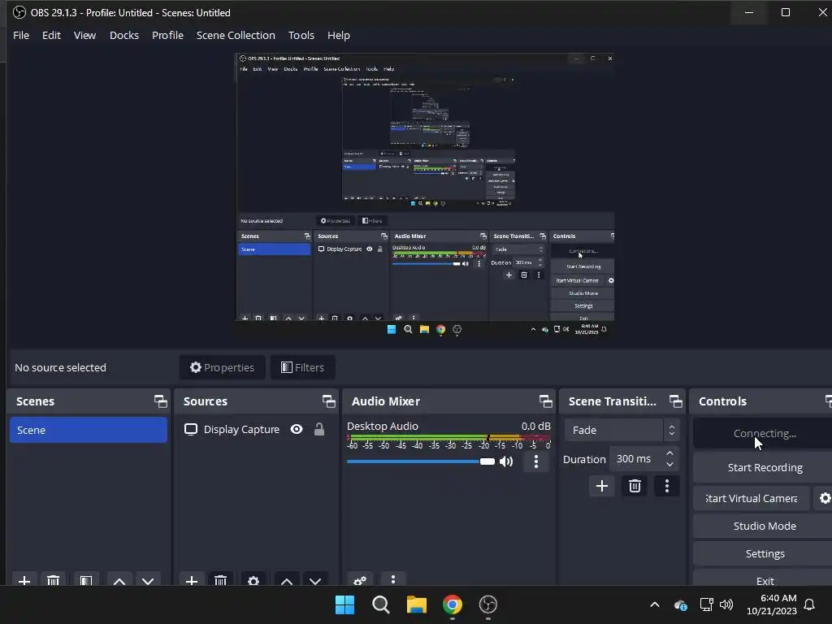Open OBS Settings button

pyautogui.click(x=764, y=553)
